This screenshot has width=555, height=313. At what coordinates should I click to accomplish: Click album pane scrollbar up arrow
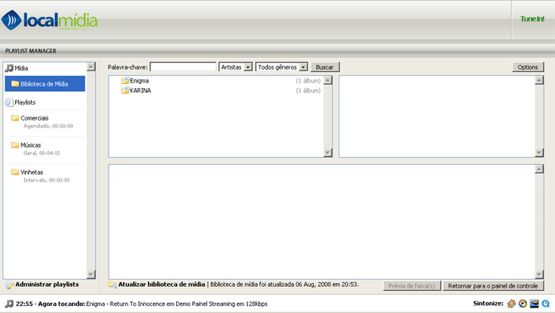pyautogui.click(x=539, y=80)
